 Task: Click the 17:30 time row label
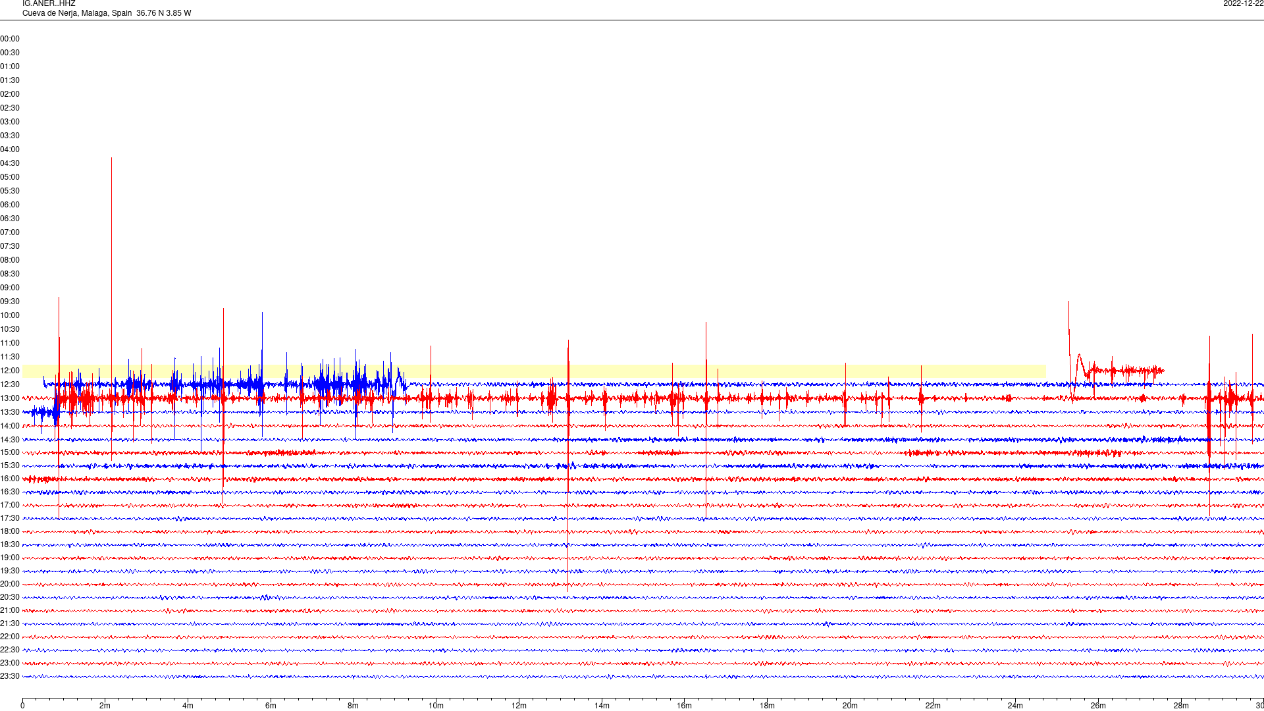pyautogui.click(x=10, y=518)
